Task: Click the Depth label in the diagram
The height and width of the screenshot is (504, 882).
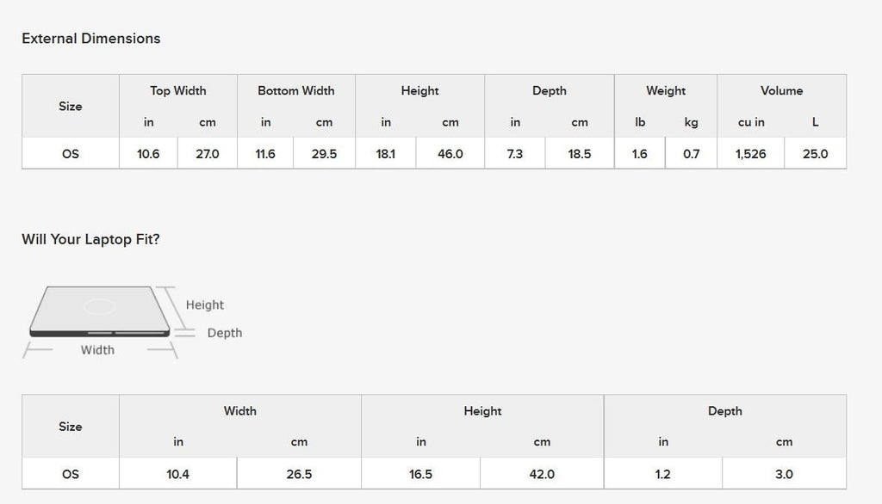Action: coord(225,333)
